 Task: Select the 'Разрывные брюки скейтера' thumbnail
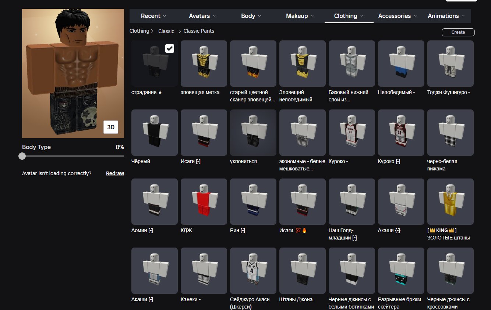[401, 271]
